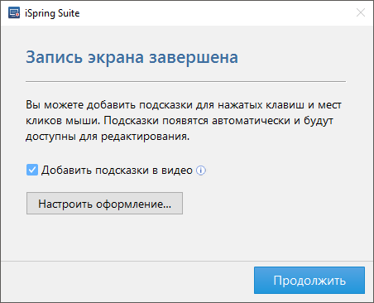374x303 pixels.
Task: Close the iSpring Suite dialog window
Action: 361,12
